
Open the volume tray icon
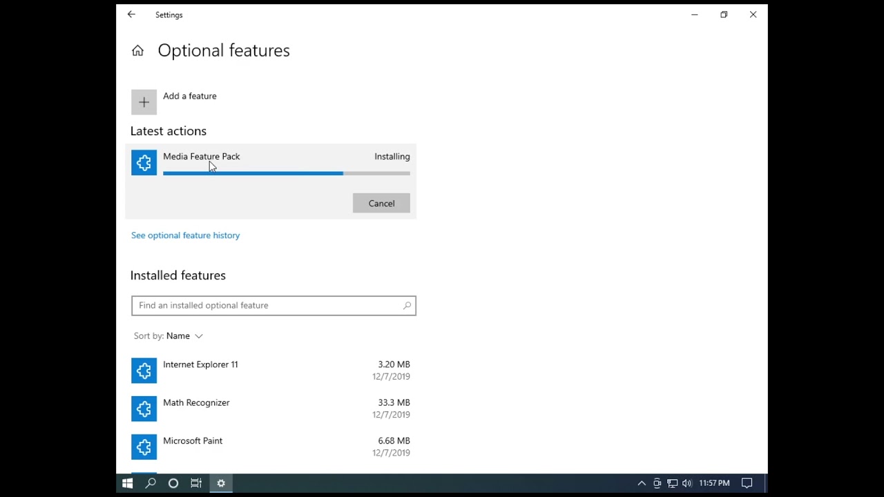point(686,483)
